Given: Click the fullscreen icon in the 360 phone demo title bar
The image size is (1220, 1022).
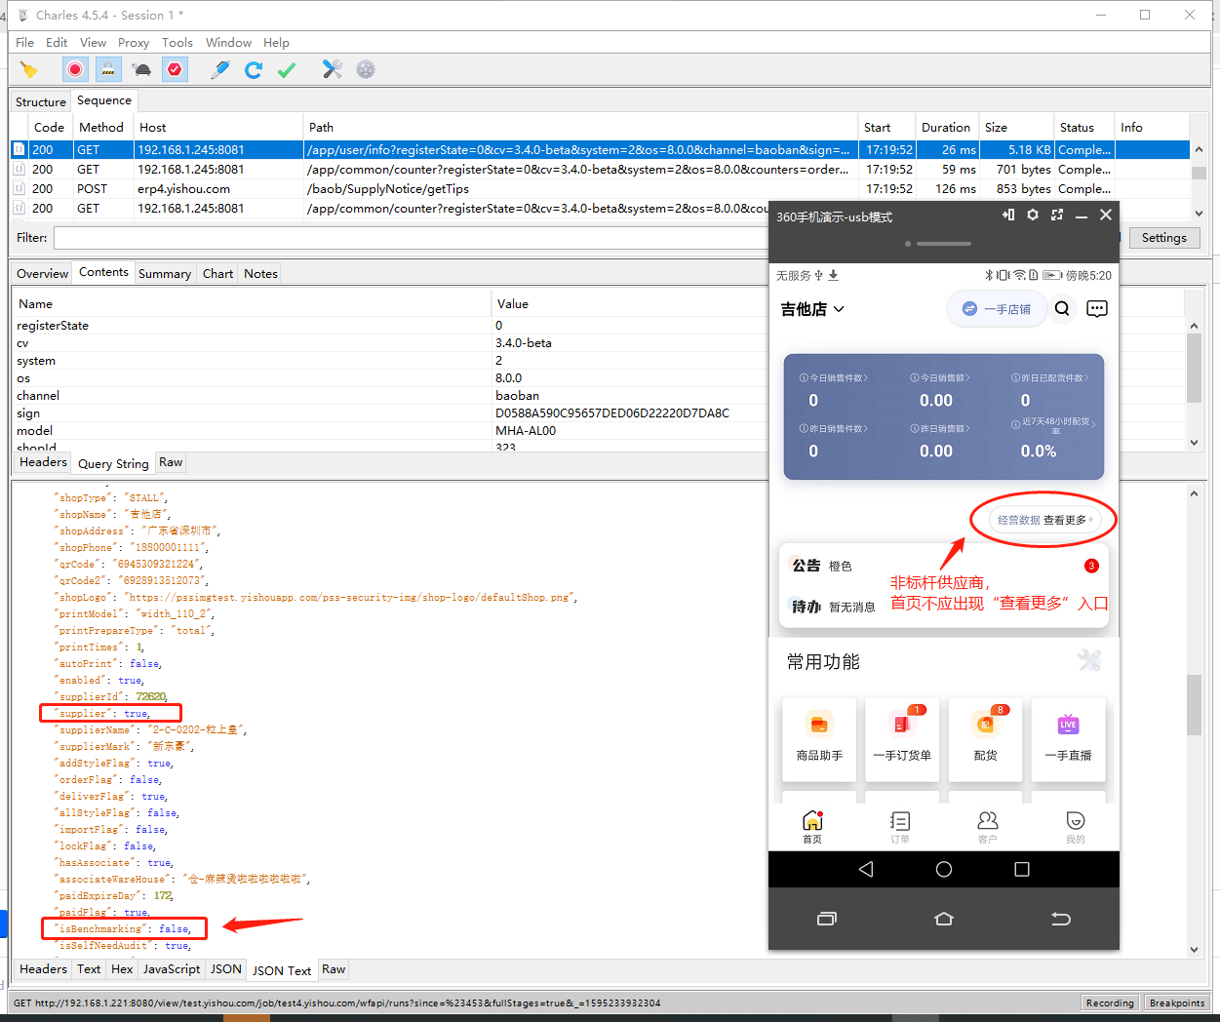Looking at the screenshot, I should 1057,216.
